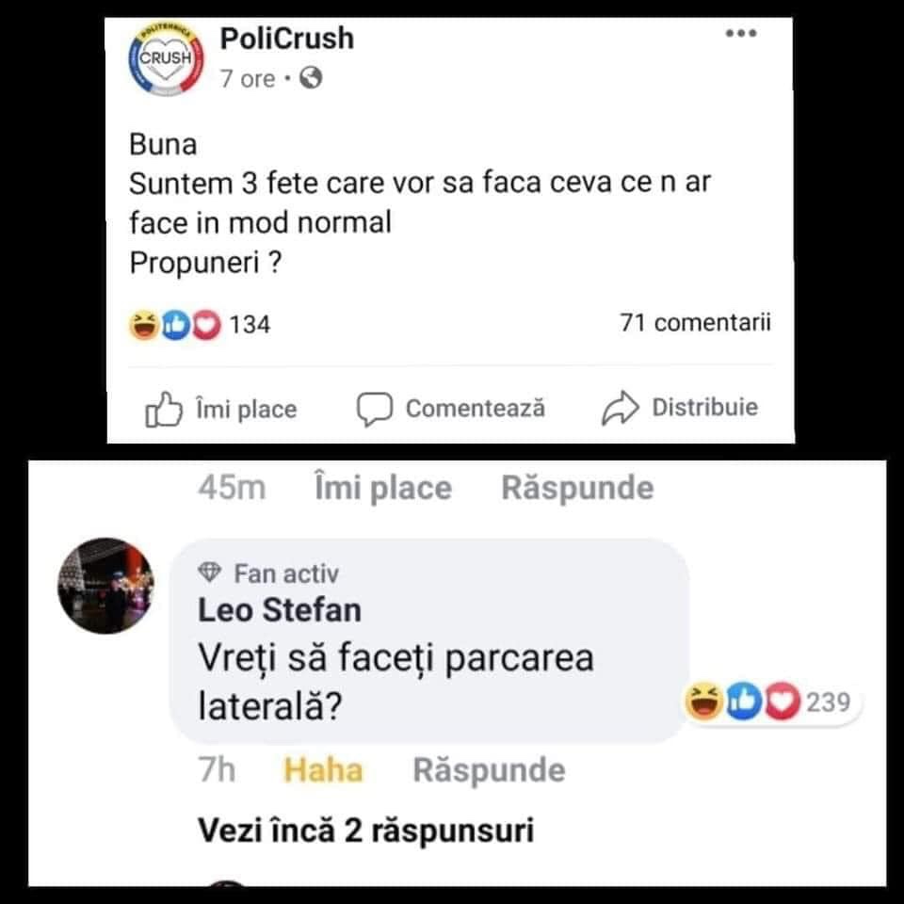Click Răspunde next to the 45m comment

[x=576, y=488]
